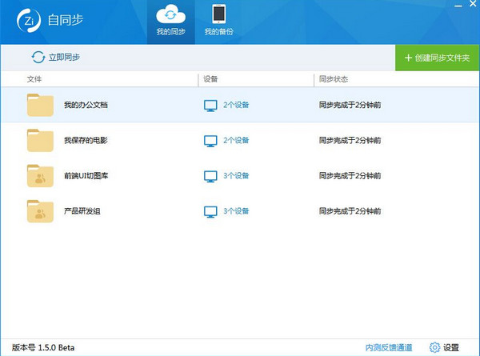Click the 前端UI切图库 shared folder icon

39,175
